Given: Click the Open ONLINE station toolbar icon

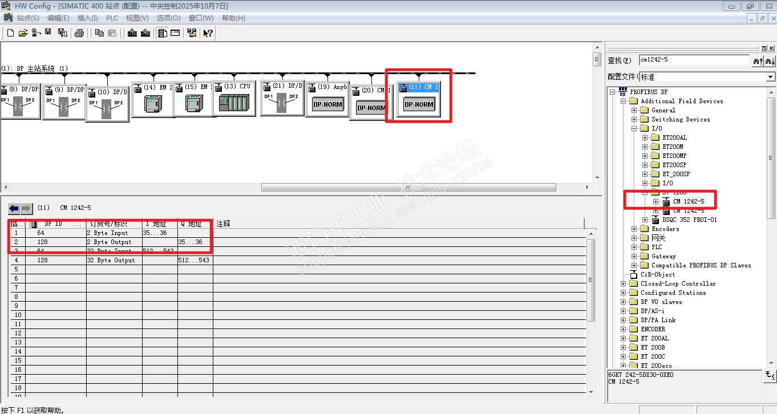Looking at the screenshot, I should [x=36, y=33].
